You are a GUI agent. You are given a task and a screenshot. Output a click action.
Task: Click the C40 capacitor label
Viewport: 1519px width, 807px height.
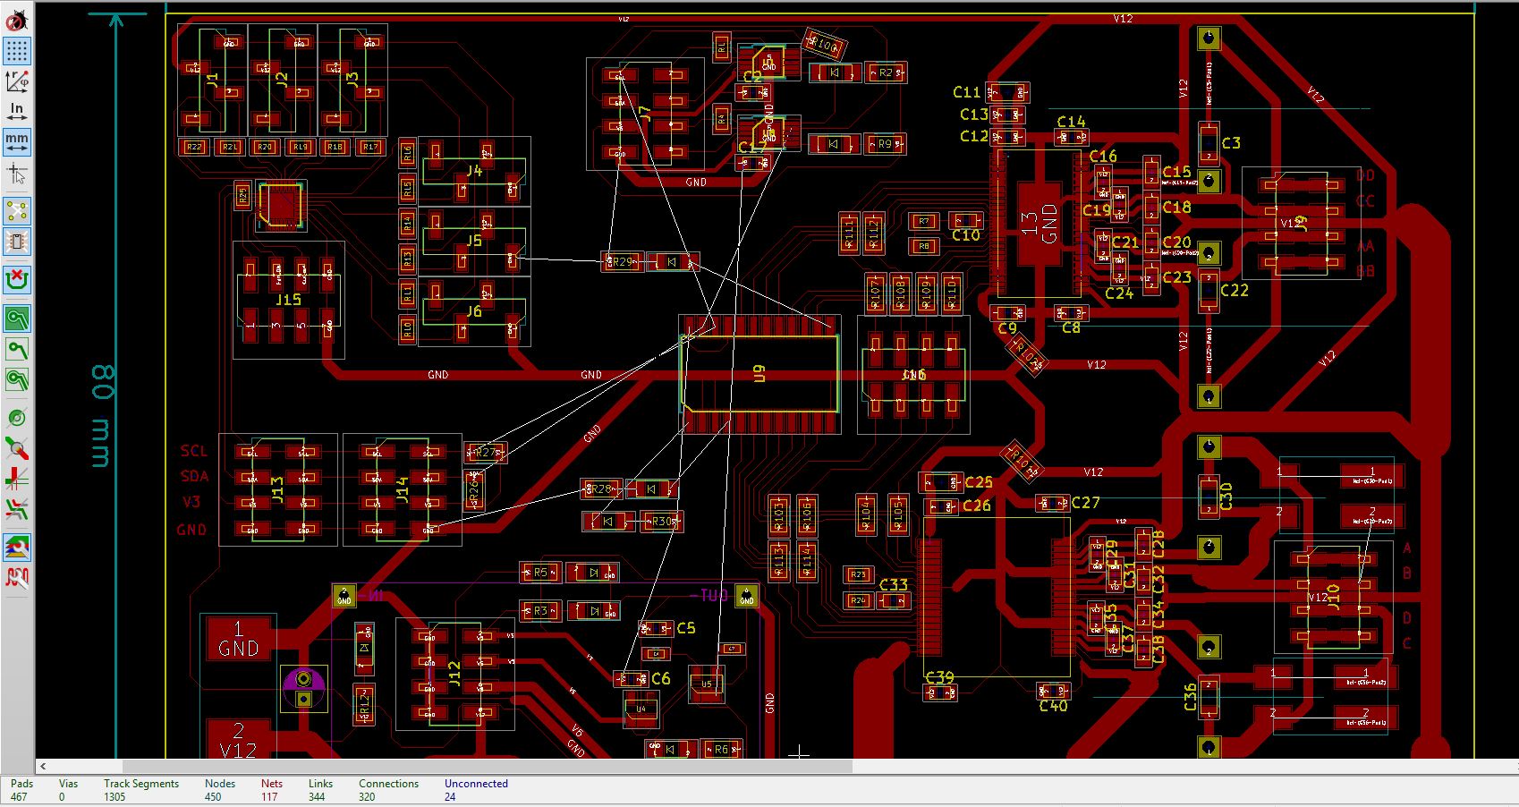coord(1054,706)
